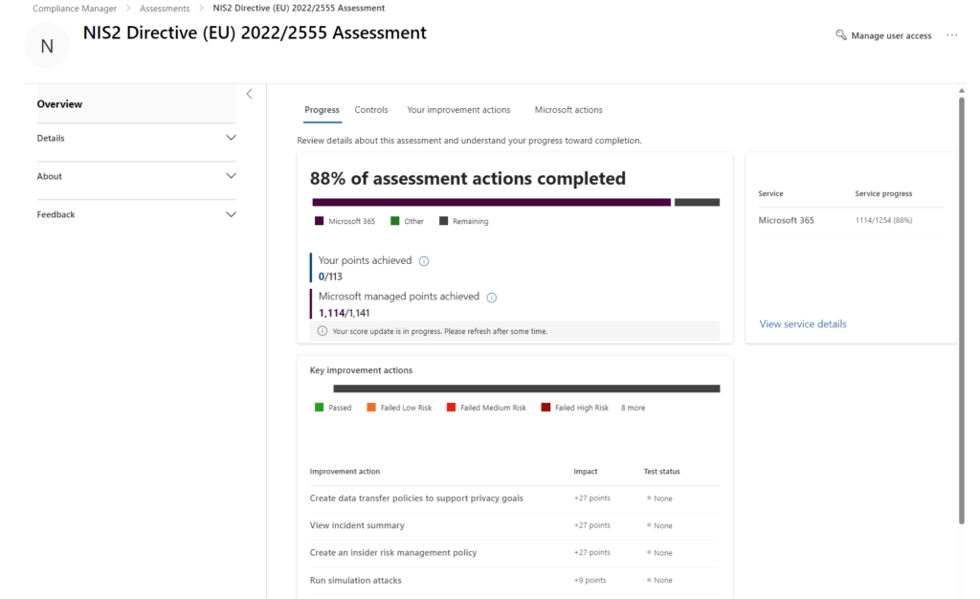Click the Microsoft 365 purple legend swatch

point(320,221)
